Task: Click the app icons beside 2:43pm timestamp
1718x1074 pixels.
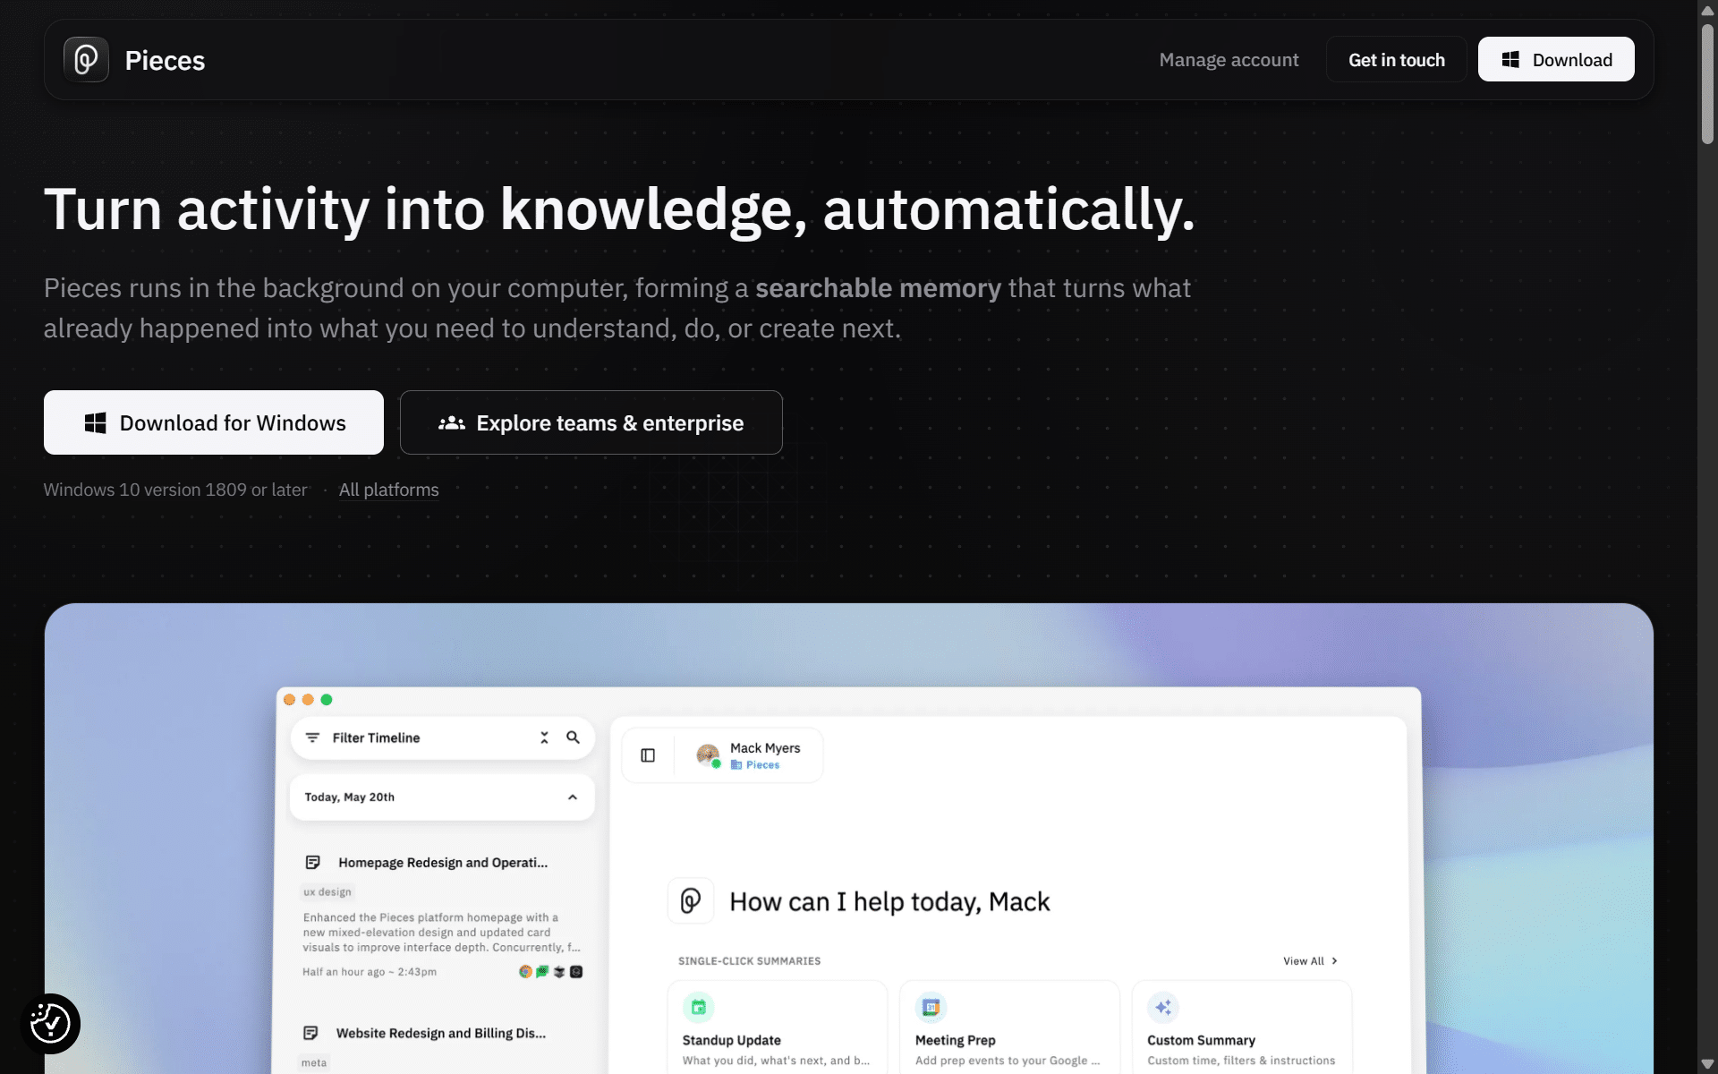Action: click(x=551, y=972)
